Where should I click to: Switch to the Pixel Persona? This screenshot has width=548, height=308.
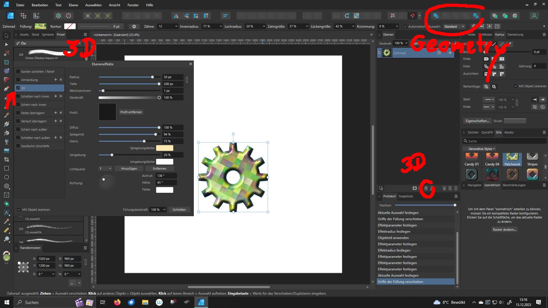(23, 16)
